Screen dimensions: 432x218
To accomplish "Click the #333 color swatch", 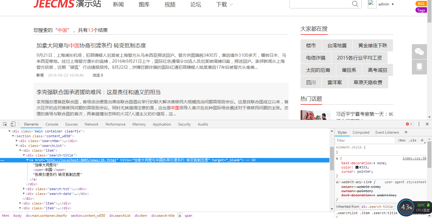I will point(357,167).
